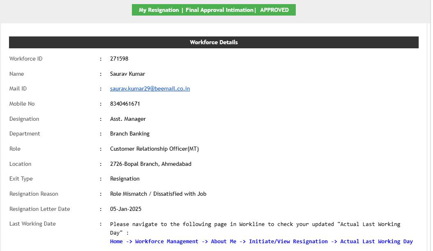Click the Workforce Details section header
Screen dimensions: 433x251
point(213,43)
